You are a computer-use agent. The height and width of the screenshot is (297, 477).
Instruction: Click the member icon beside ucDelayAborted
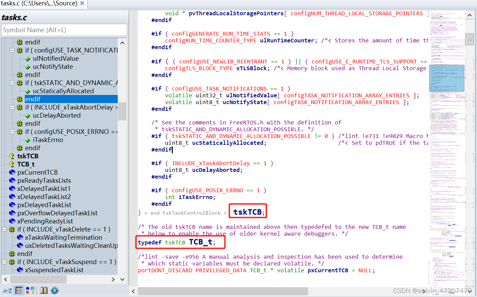coord(28,116)
